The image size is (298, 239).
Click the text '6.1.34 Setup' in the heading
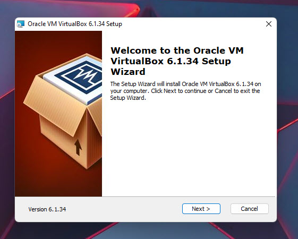pyautogui.click(x=199, y=61)
